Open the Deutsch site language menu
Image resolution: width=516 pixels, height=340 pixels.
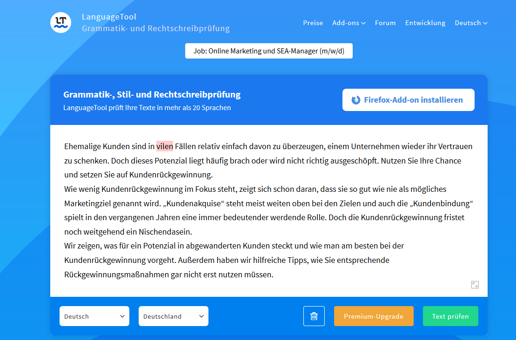pos(471,23)
